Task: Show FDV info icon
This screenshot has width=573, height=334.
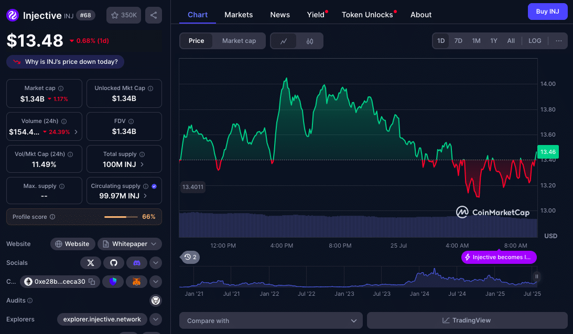Action: coord(131,121)
